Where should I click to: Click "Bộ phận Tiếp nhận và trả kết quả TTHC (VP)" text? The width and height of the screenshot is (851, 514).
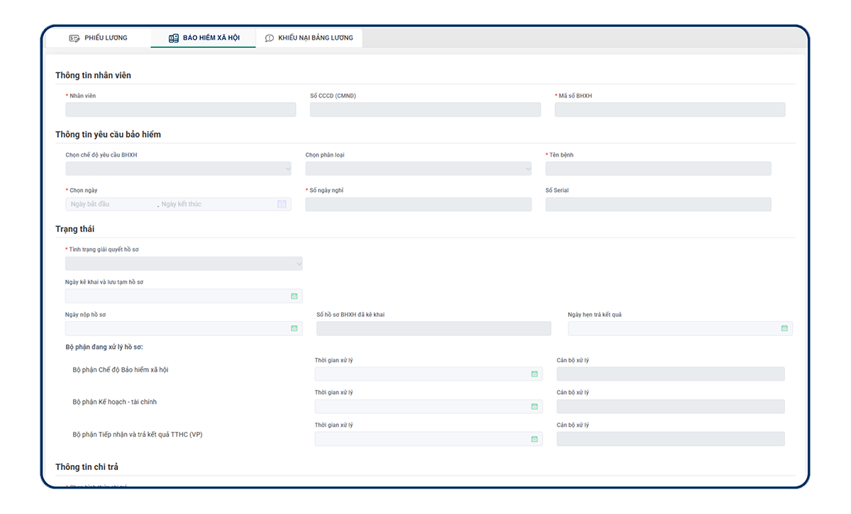coord(138,435)
